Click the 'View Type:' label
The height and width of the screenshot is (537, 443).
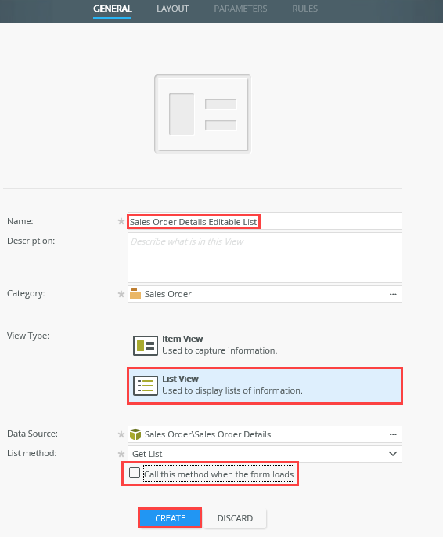[28, 336]
